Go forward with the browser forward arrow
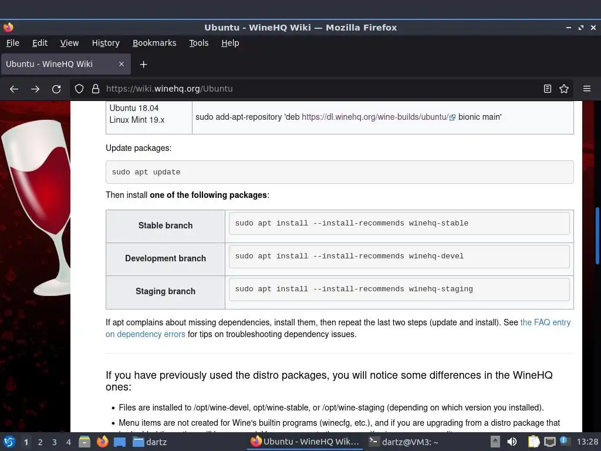Viewport: 601px width, 451px height. [35, 89]
